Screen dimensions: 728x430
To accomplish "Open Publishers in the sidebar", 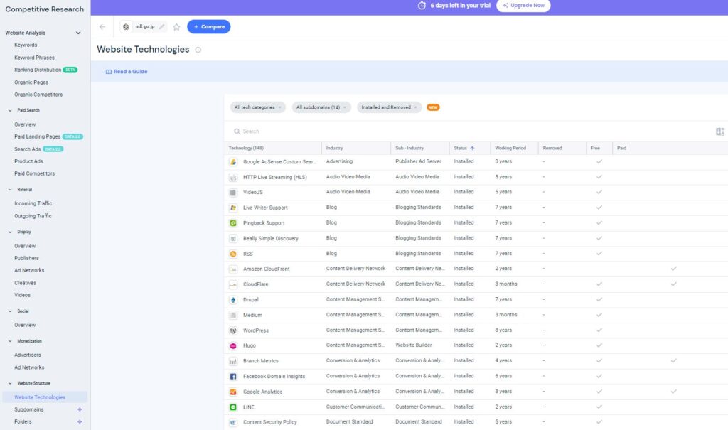I will (x=26, y=258).
